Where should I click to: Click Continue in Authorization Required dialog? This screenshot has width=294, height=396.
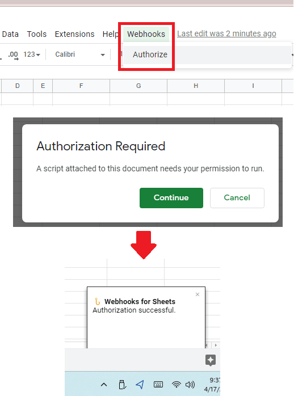[171, 198]
